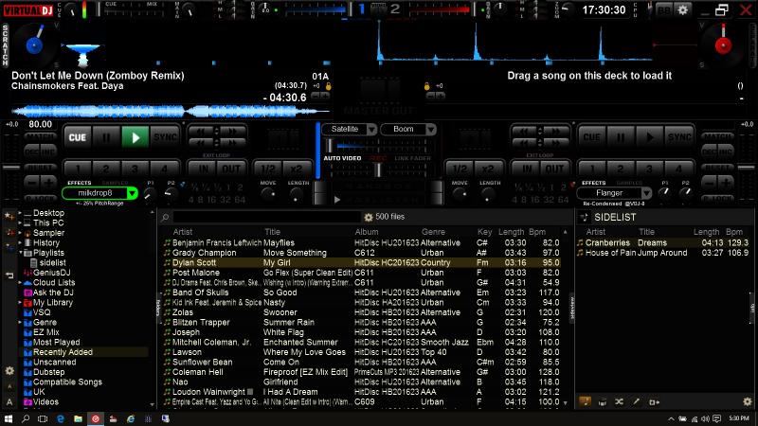The image size is (758, 426).
Task: Set loop OUT on the left deck
Action: click(231, 169)
